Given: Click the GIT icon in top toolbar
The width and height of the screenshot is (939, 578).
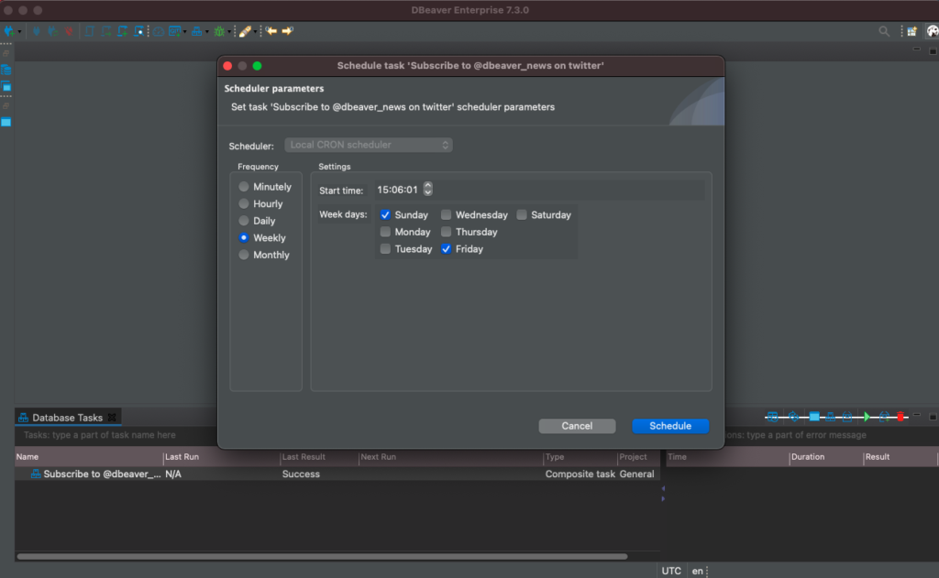Looking at the screenshot, I should 175,31.
